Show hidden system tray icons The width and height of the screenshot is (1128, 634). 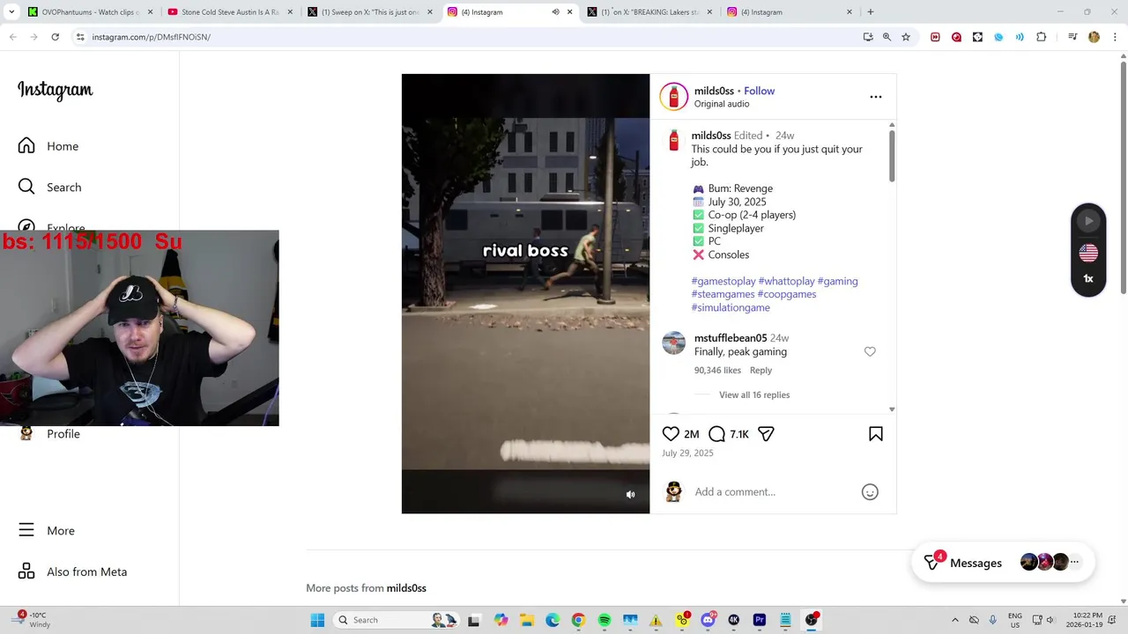click(954, 620)
